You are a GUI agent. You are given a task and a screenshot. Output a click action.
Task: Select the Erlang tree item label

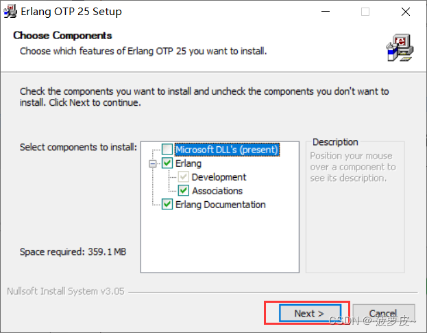(x=188, y=163)
